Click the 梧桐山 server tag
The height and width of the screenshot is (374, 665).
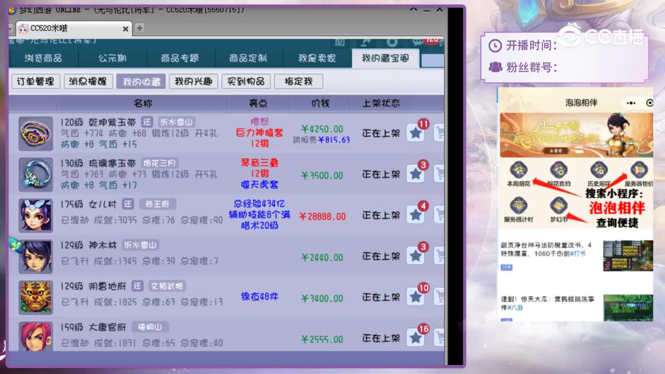pos(150,327)
